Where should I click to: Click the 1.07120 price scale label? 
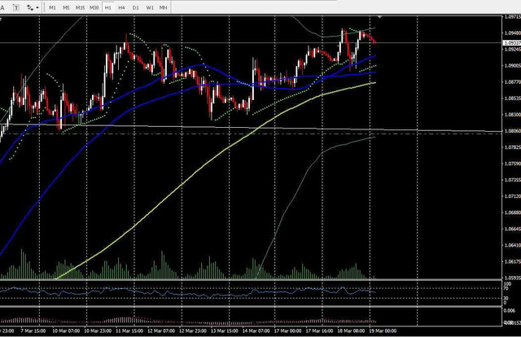pos(512,196)
